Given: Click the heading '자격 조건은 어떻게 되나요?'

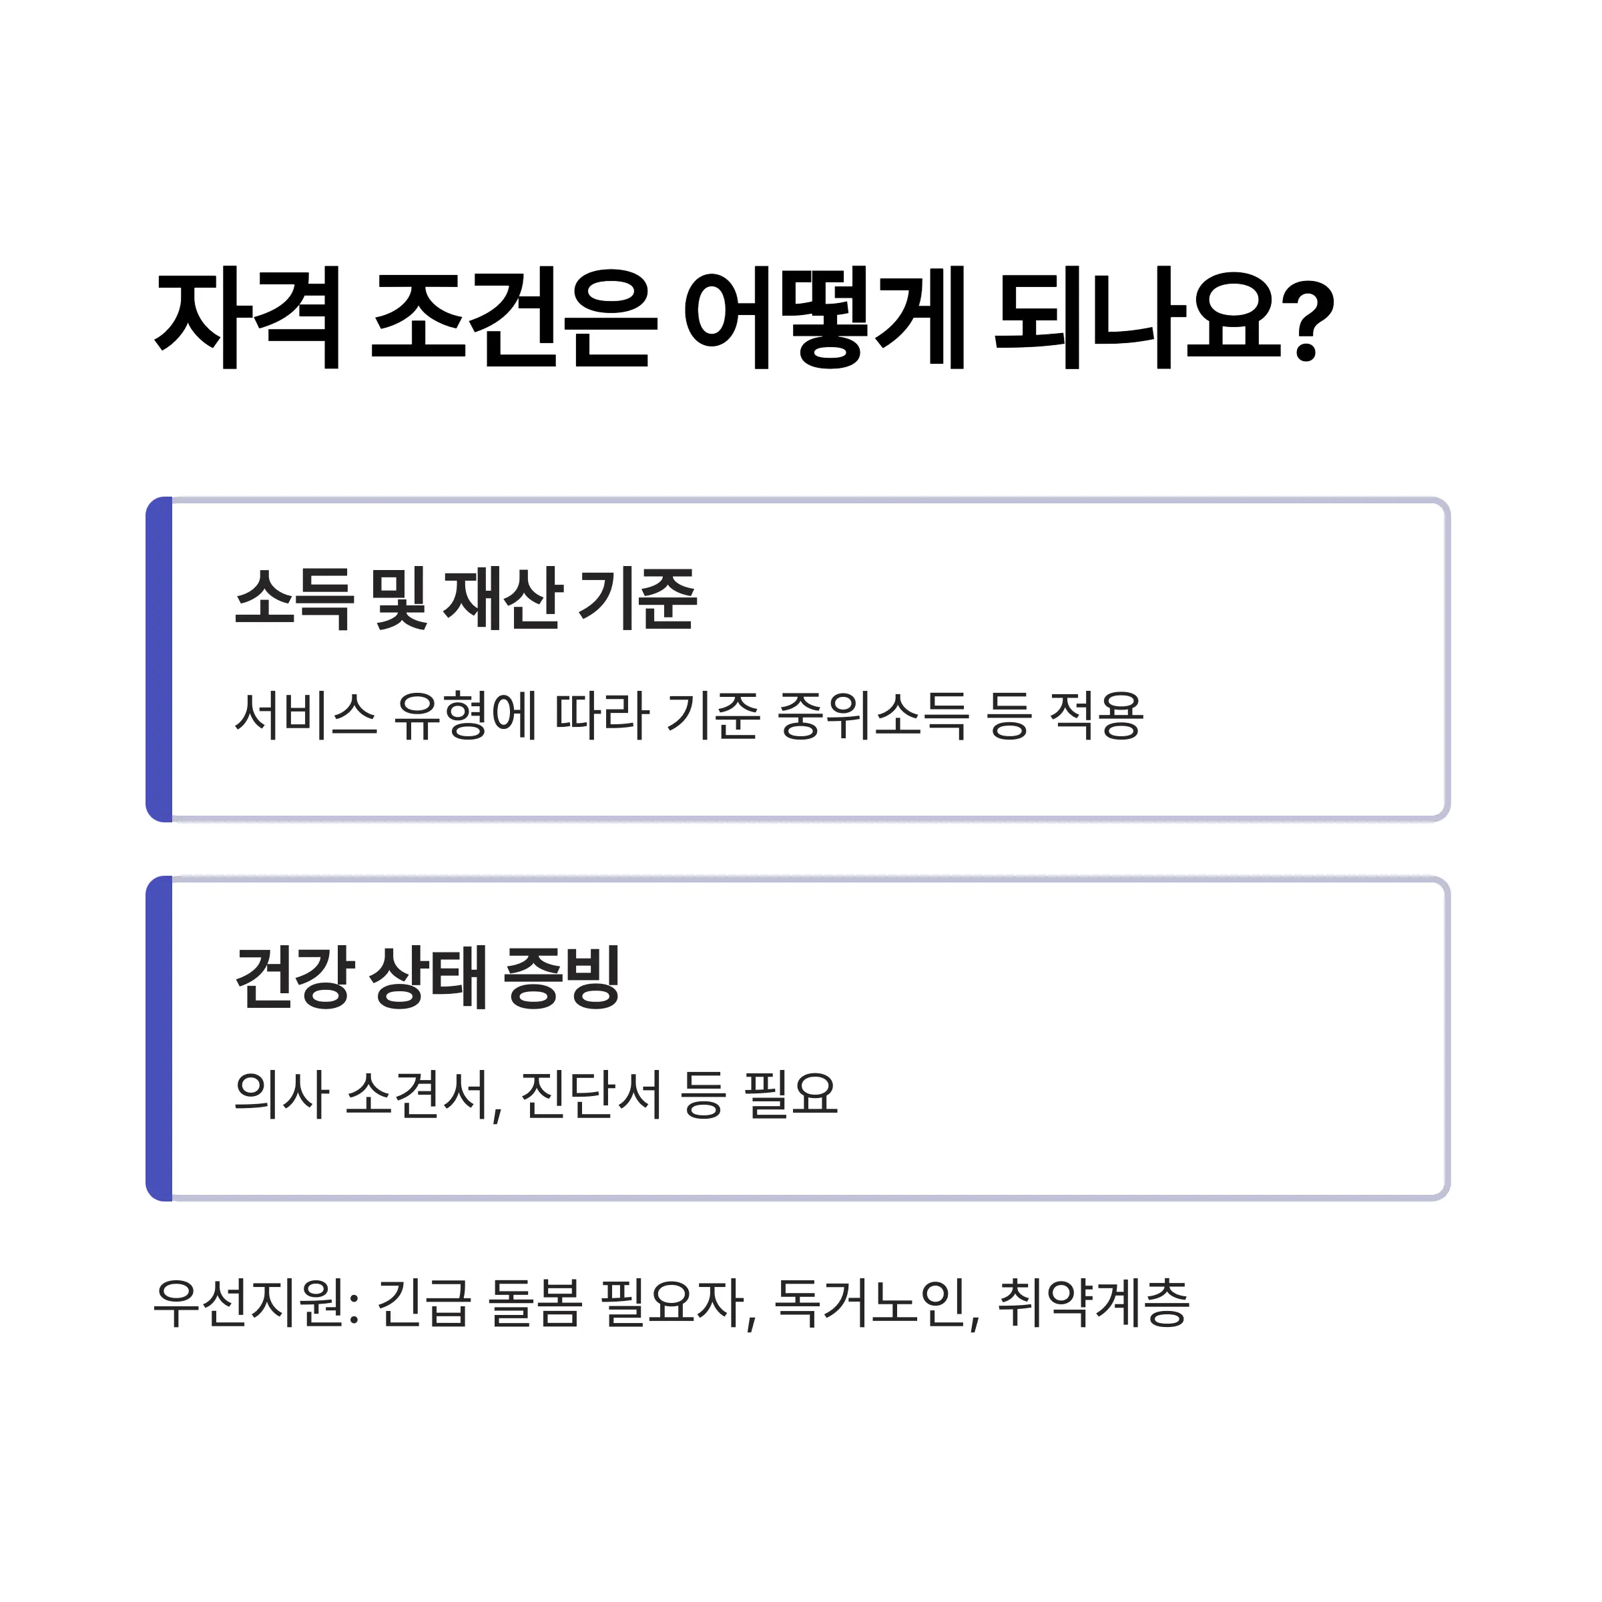Looking at the screenshot, I should 744,318.
